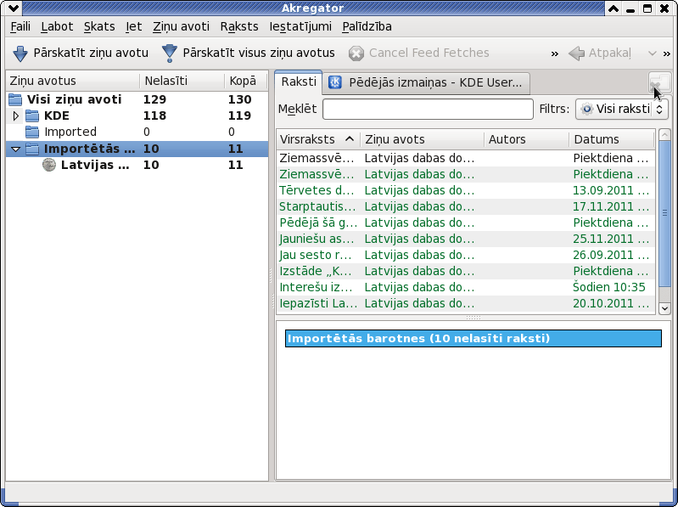Click the Nelasīti column header
Image resolution: width=678 pixels, height=507 pixels.
182,81
